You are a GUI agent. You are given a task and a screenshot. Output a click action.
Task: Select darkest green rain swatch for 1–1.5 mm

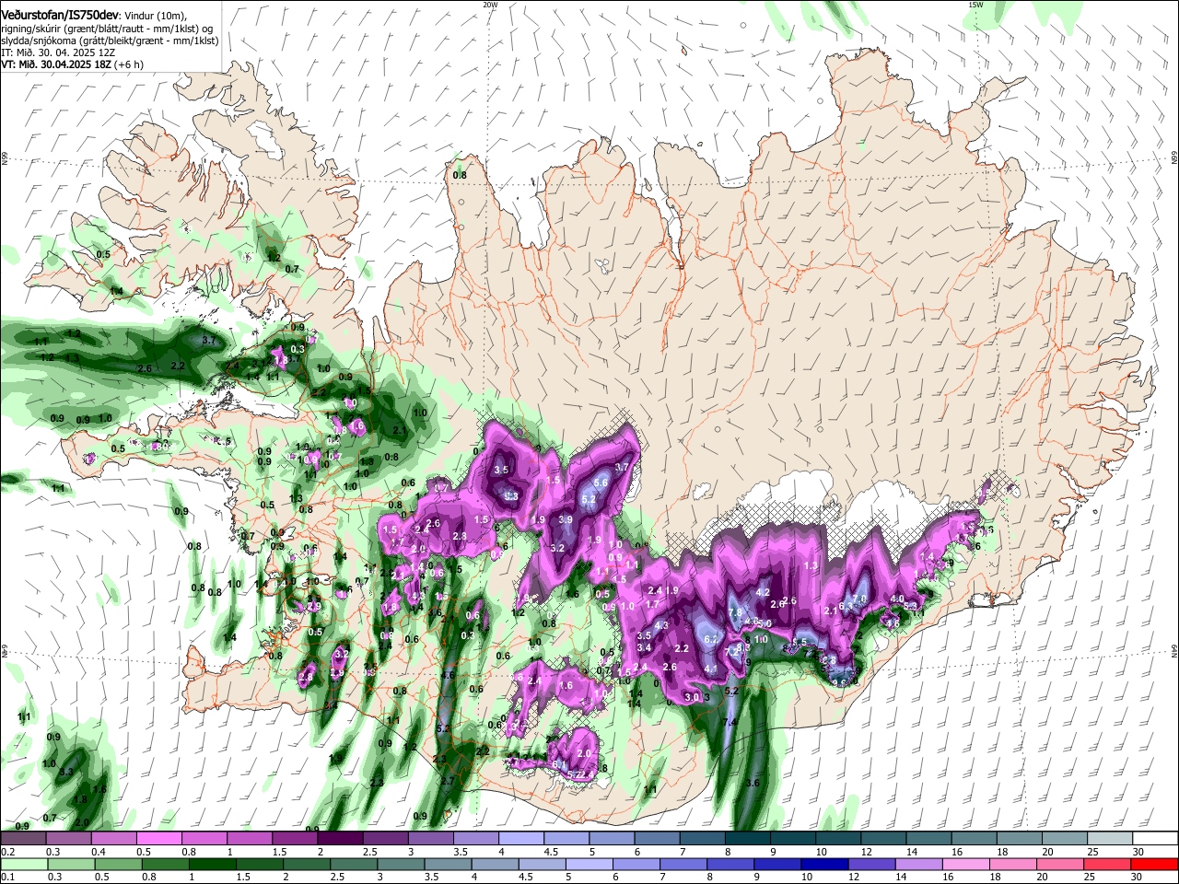click(212, 864)
